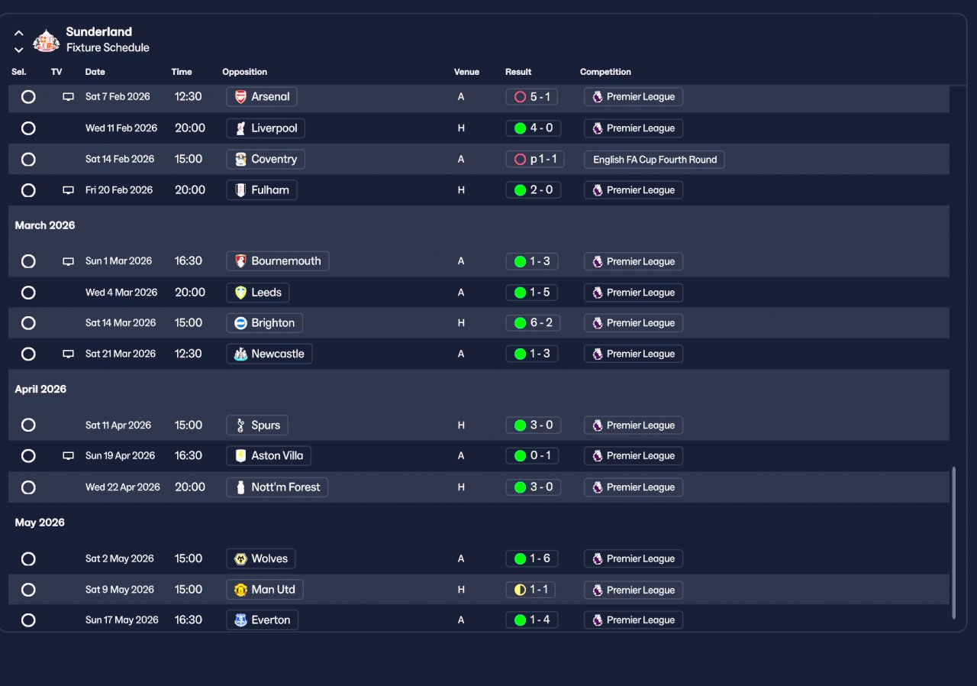Open the p 1 - 1 Coventry result
This screenshot has height=686, width=977.
click(535, 160)
